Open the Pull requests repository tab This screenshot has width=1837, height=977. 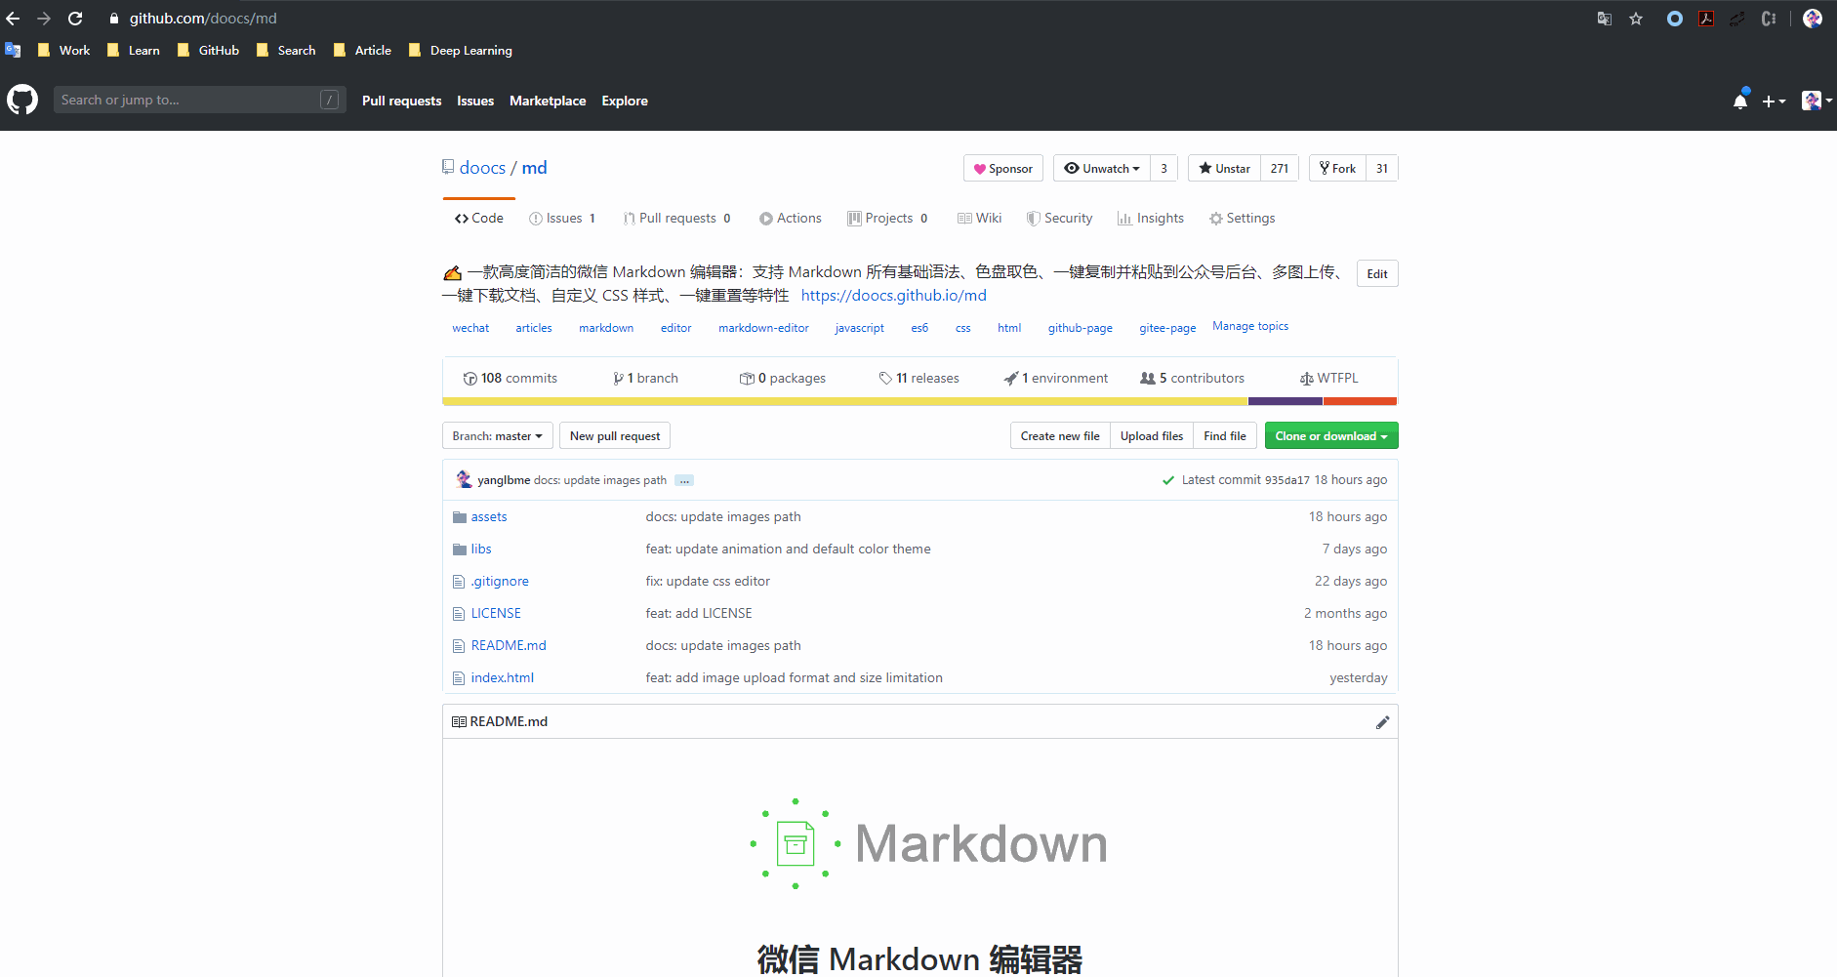click(x=677, y=219)
